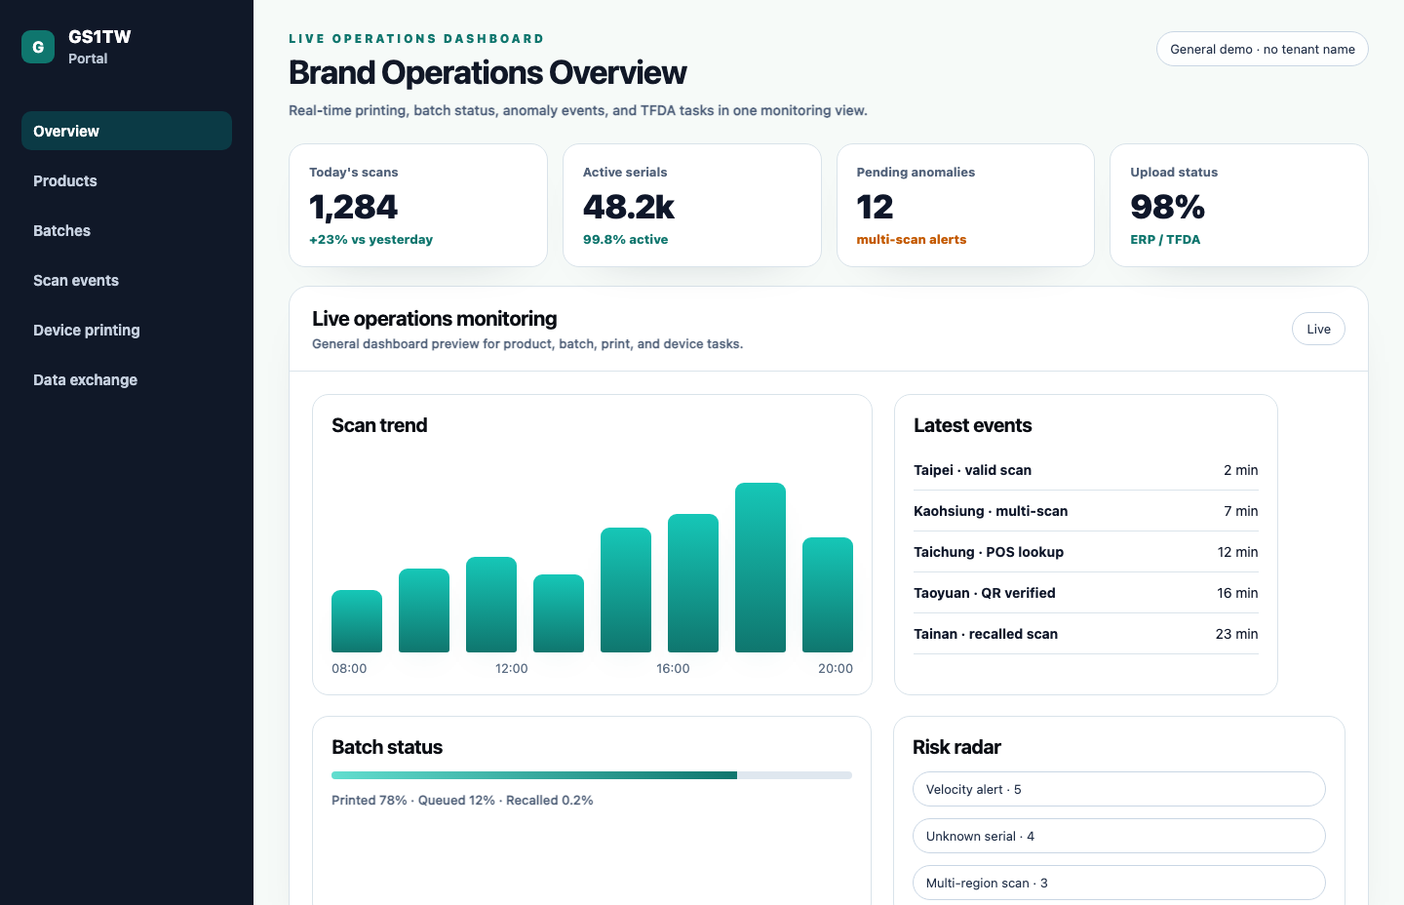Click the '23 min' timestamp
Image resolution: width=1404 pixels, height=905 pixels.
click(1236, 634)
